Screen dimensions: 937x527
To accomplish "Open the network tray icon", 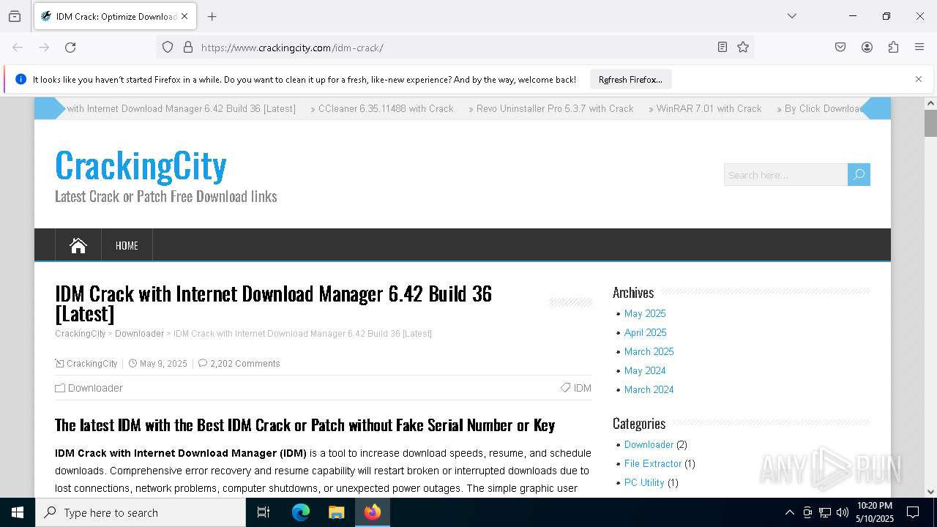I will [x=825, y=512].
